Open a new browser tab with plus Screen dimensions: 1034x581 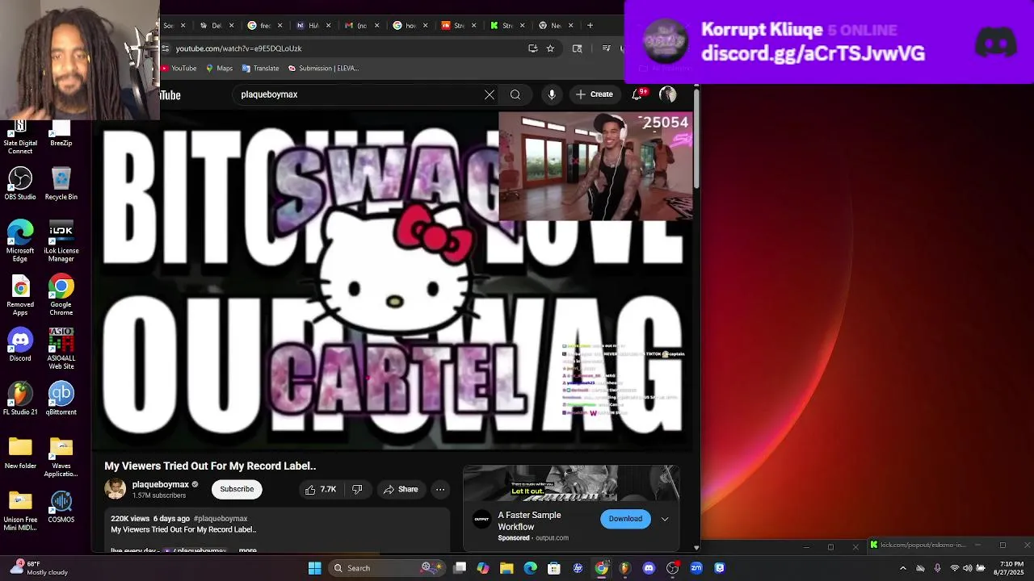[590, 26]
